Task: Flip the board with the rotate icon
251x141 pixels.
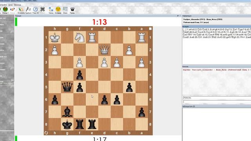Action: [46, 133]
